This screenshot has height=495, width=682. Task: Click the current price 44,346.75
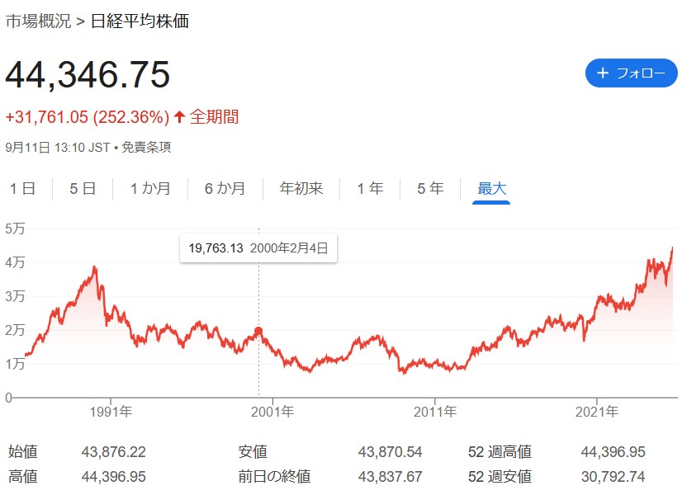(x=88, y=74)
